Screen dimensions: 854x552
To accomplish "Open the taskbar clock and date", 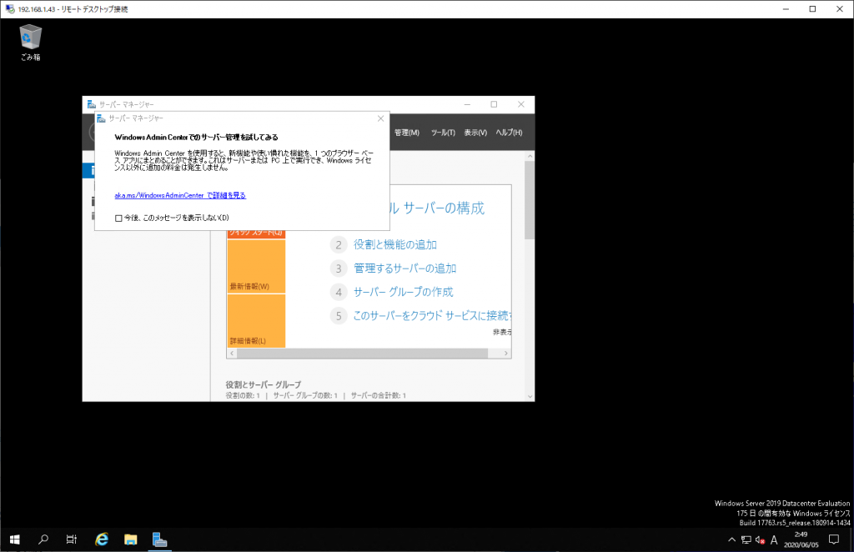I will point(801,539).
